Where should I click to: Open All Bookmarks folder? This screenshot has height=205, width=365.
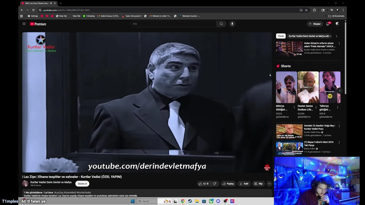click(x=336, y=16)
